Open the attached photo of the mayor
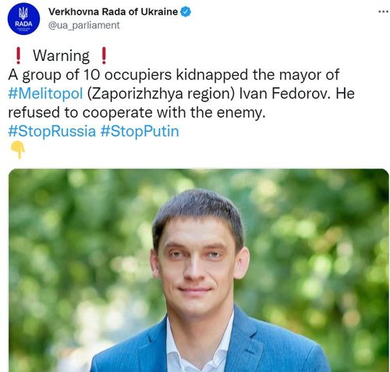This screenshot has width=390, height=372. [x=199, y=271]
